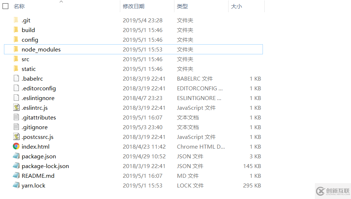The image size is (351, 199).
Task: Click the config folder icon
Action: (x=16, y=40)
